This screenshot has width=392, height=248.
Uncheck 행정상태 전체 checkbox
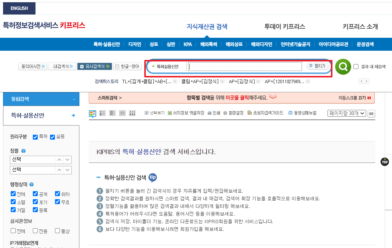(13, 194)
